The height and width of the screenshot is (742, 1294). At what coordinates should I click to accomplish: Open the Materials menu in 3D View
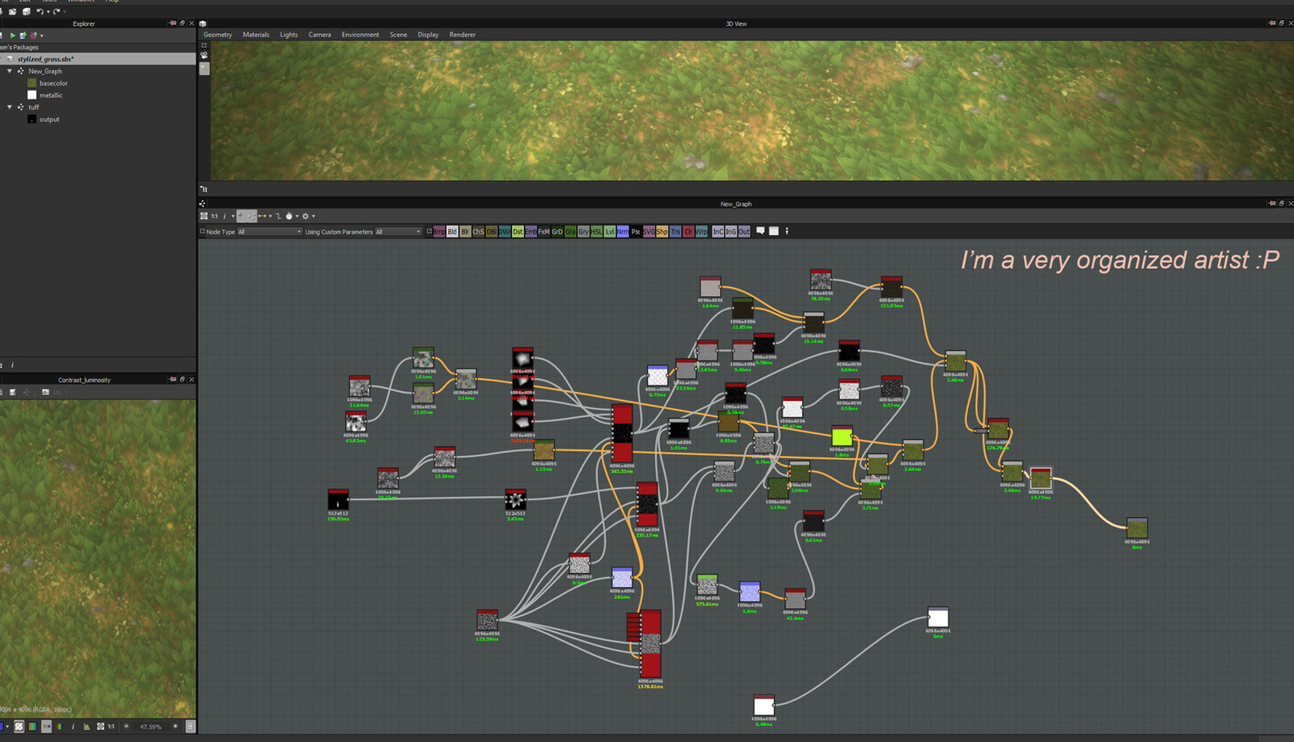pos(256,35)
